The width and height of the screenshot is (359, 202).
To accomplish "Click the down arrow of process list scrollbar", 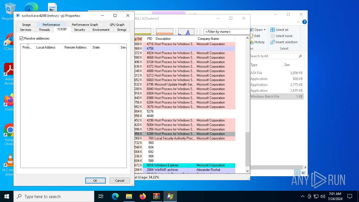I will point(247,171).
